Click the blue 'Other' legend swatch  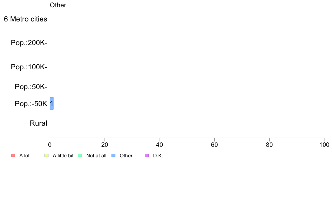pyautogui.click(x=113, y=156)
